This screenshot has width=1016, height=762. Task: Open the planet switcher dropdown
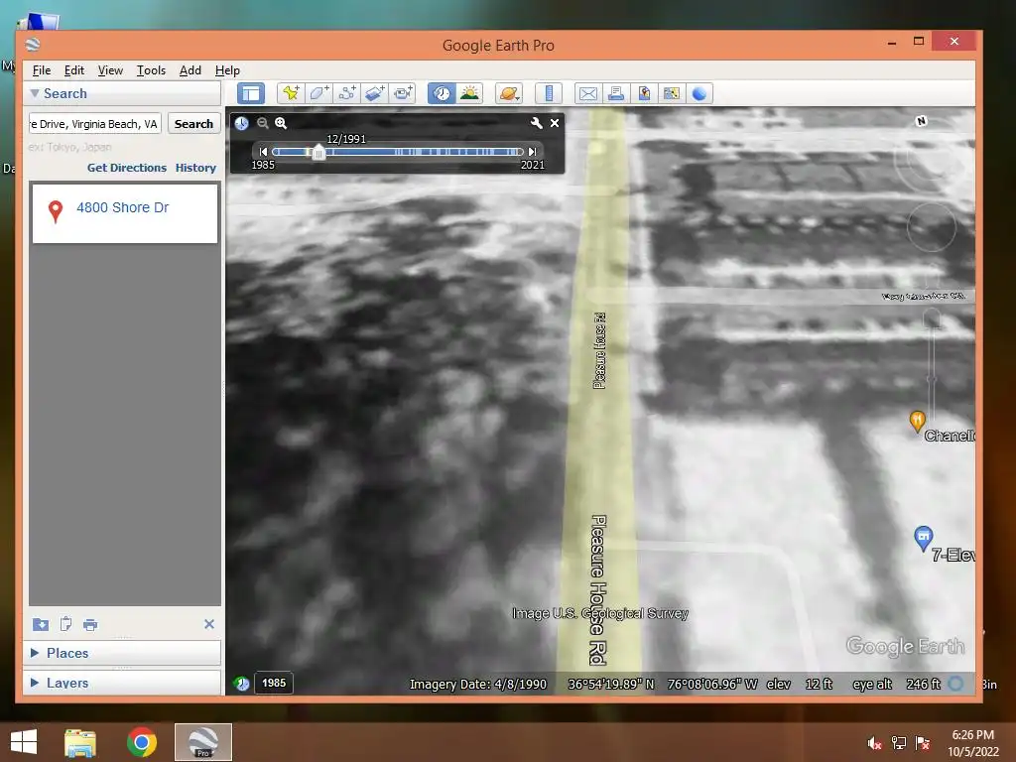pyautogui.click(x=509, y=93)
